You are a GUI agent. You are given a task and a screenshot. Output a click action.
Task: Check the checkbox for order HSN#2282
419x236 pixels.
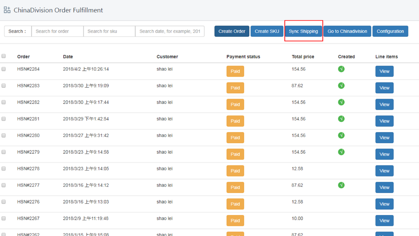[4, 102]
